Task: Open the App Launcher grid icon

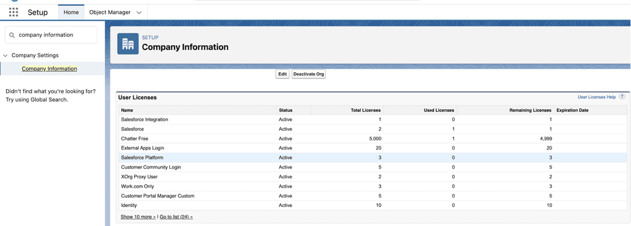Action: (x=13, y=12)
